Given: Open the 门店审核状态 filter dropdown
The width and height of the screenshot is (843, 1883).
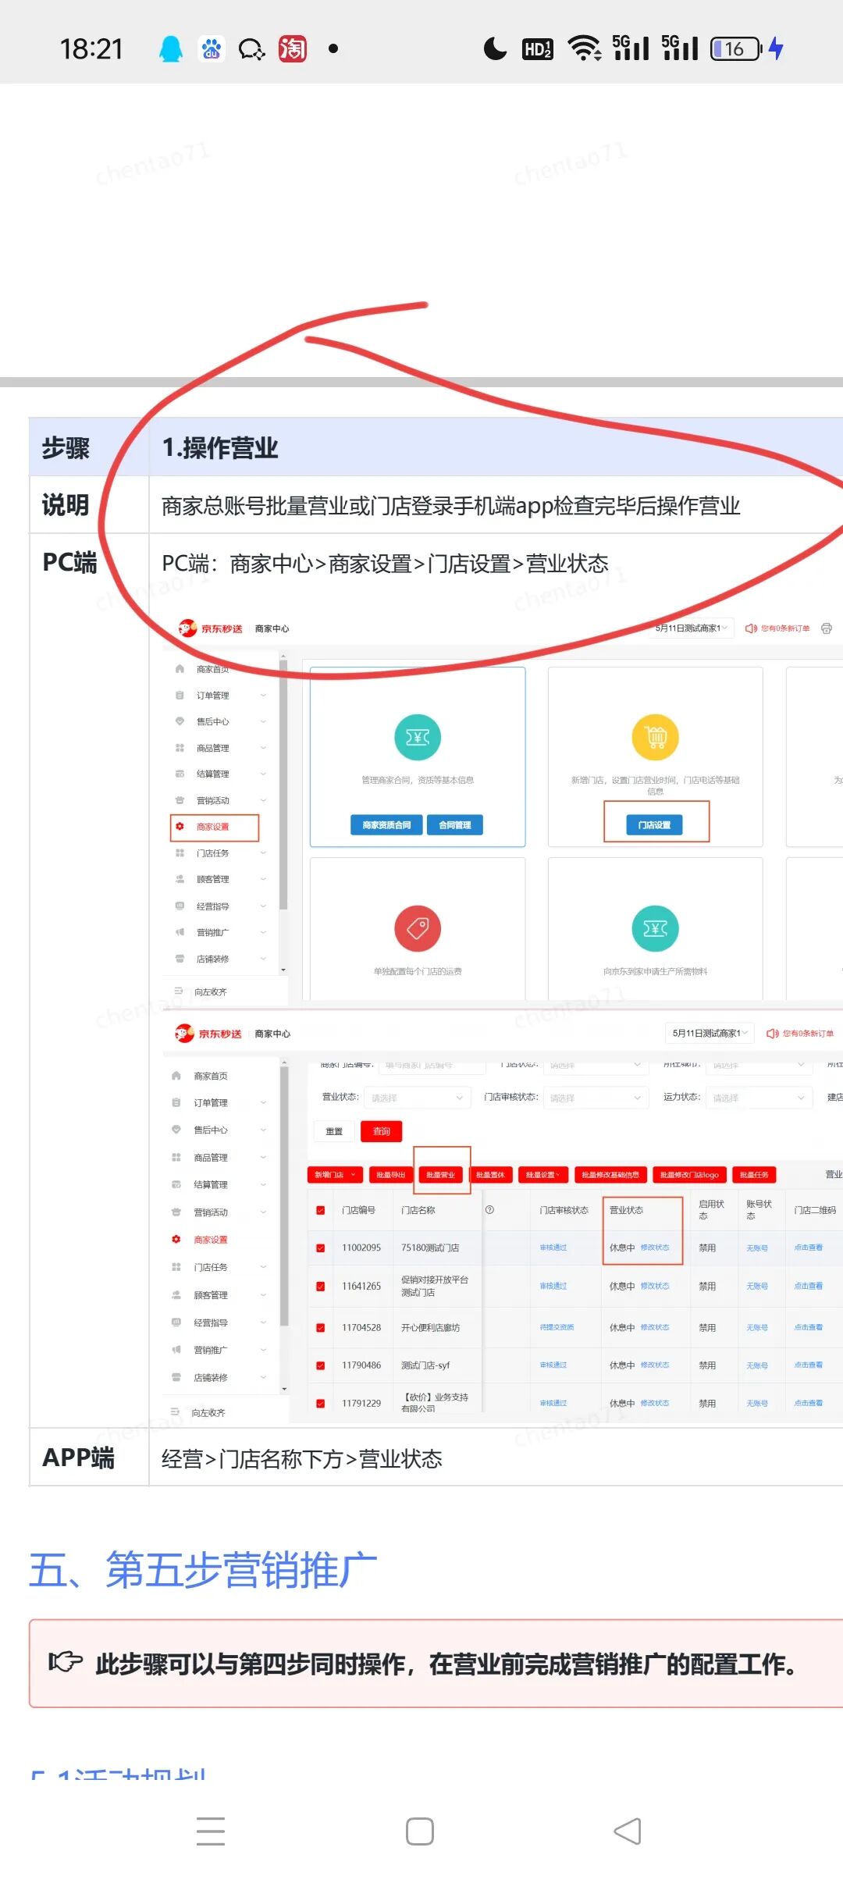Looking at the screenshot, I should tap(596, 1098).
